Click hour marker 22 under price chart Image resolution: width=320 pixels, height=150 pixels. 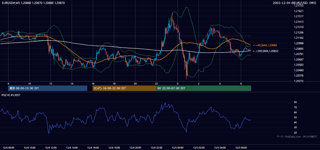click(x=156, y=83)
